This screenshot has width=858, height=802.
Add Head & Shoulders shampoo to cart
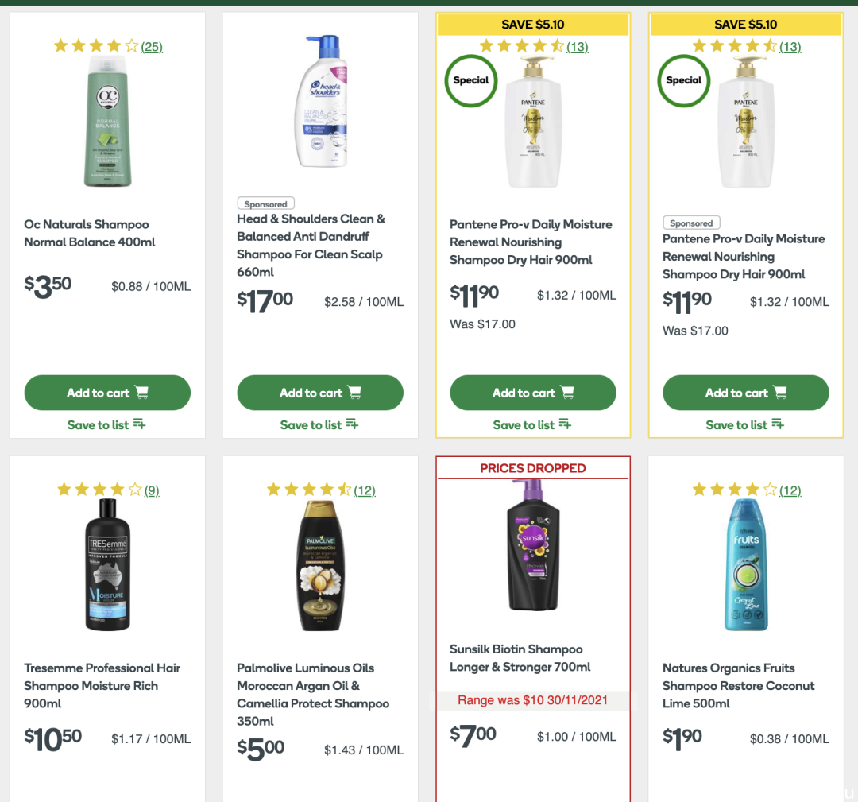pos(320,393)
